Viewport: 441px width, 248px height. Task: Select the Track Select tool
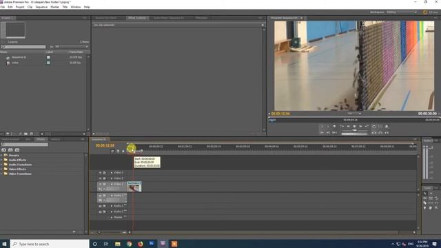pyautogui.click(x=431, y=194)
